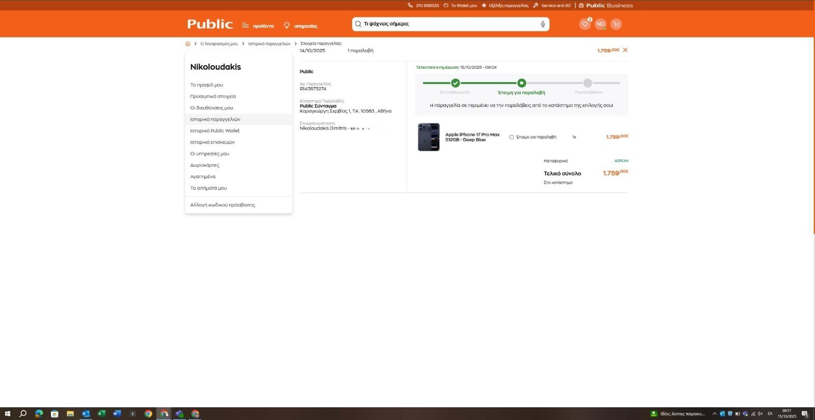Click Αλλαγή κωδικού πρόσβασης link
Viewport: 815px width, 420px height.
click(x=223, y=205)
